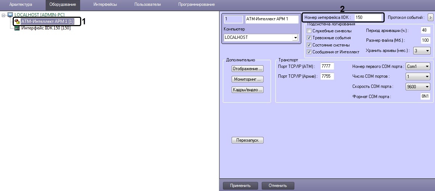
Task: Open the Протокол событий arrow button
Action: pos(430,17)
